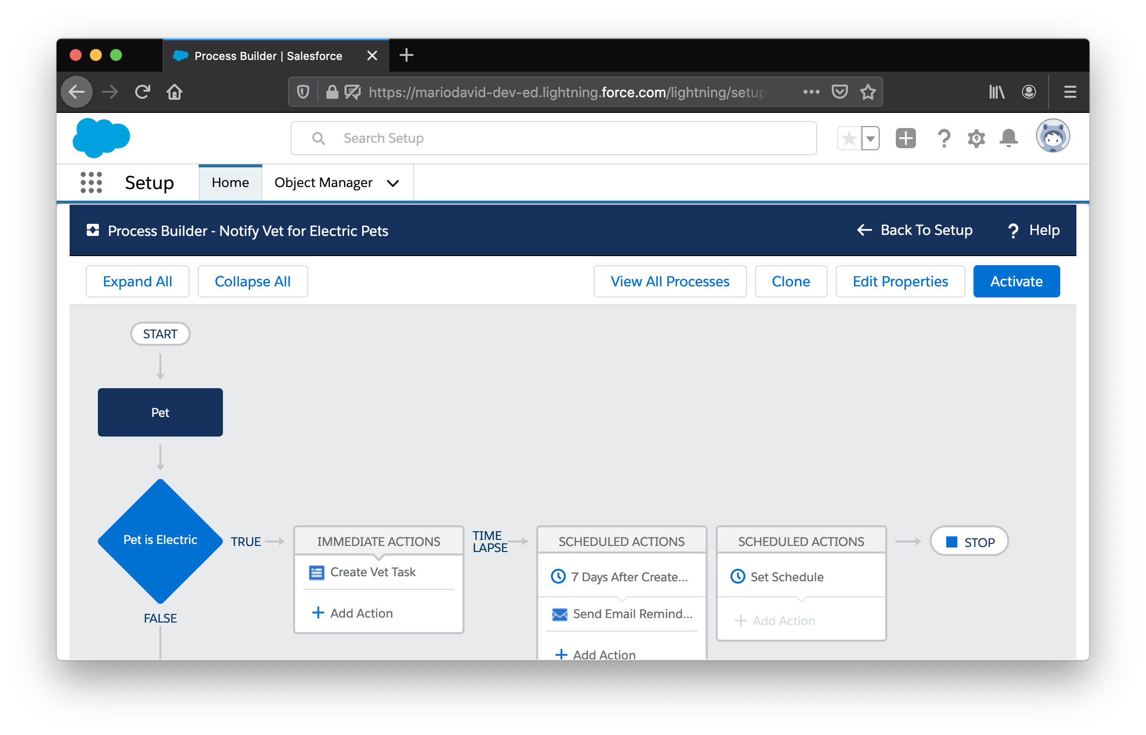
Task: Open the App Launcher dots grid
Action: tap(91, 182)
